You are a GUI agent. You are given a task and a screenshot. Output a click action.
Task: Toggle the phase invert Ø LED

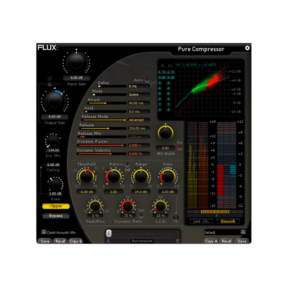click(50, 84)
